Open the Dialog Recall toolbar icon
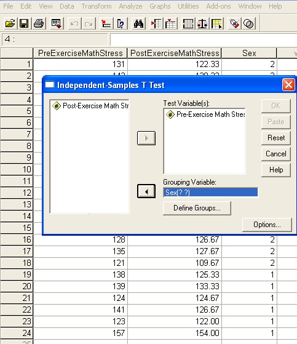This screenshot has height=344, width=297. click(x=57, y=23)
